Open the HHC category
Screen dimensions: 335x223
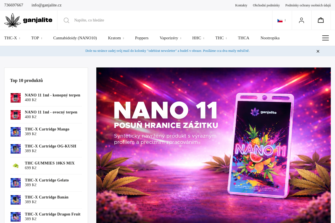point(197,38)
